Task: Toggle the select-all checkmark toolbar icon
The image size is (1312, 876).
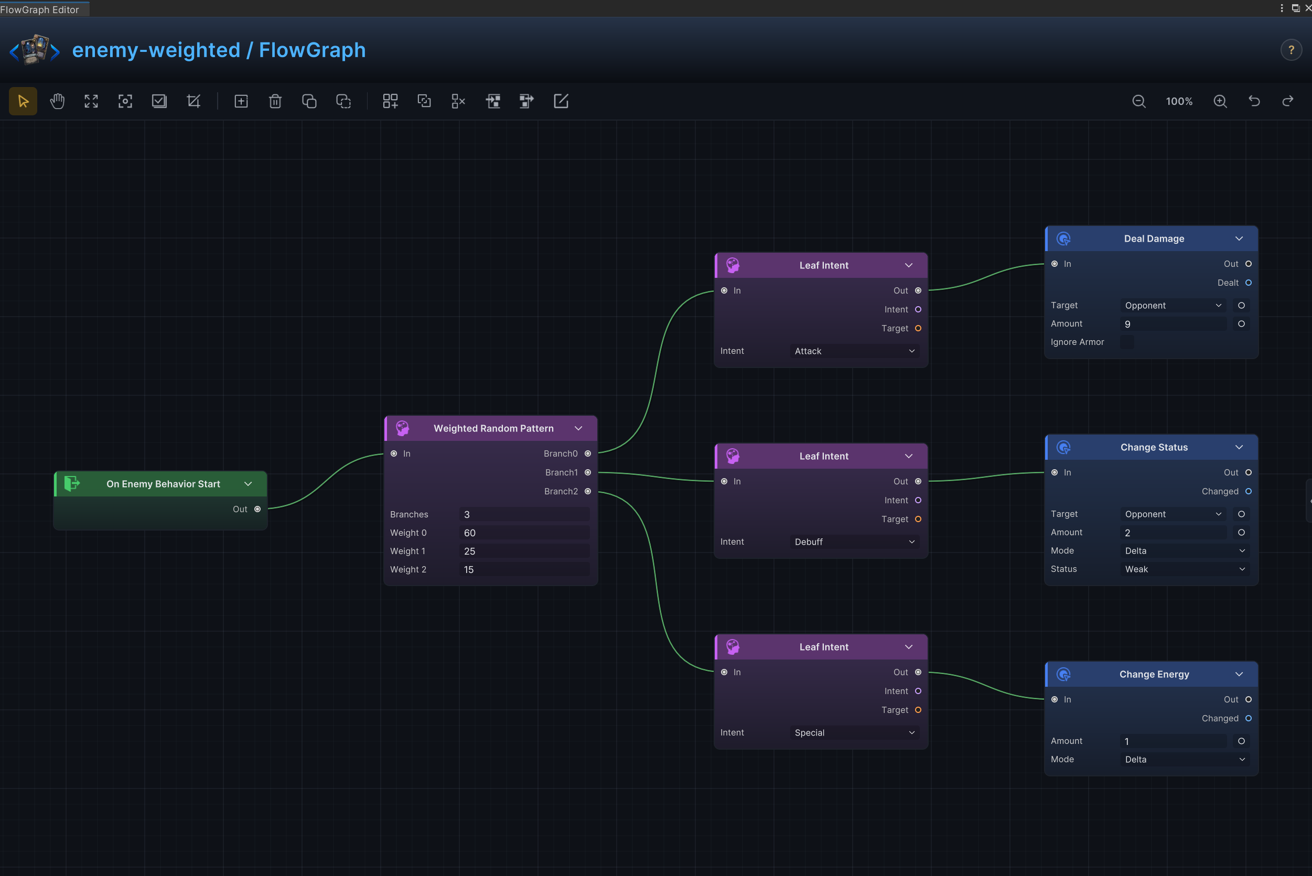Action: click(159, 101)
